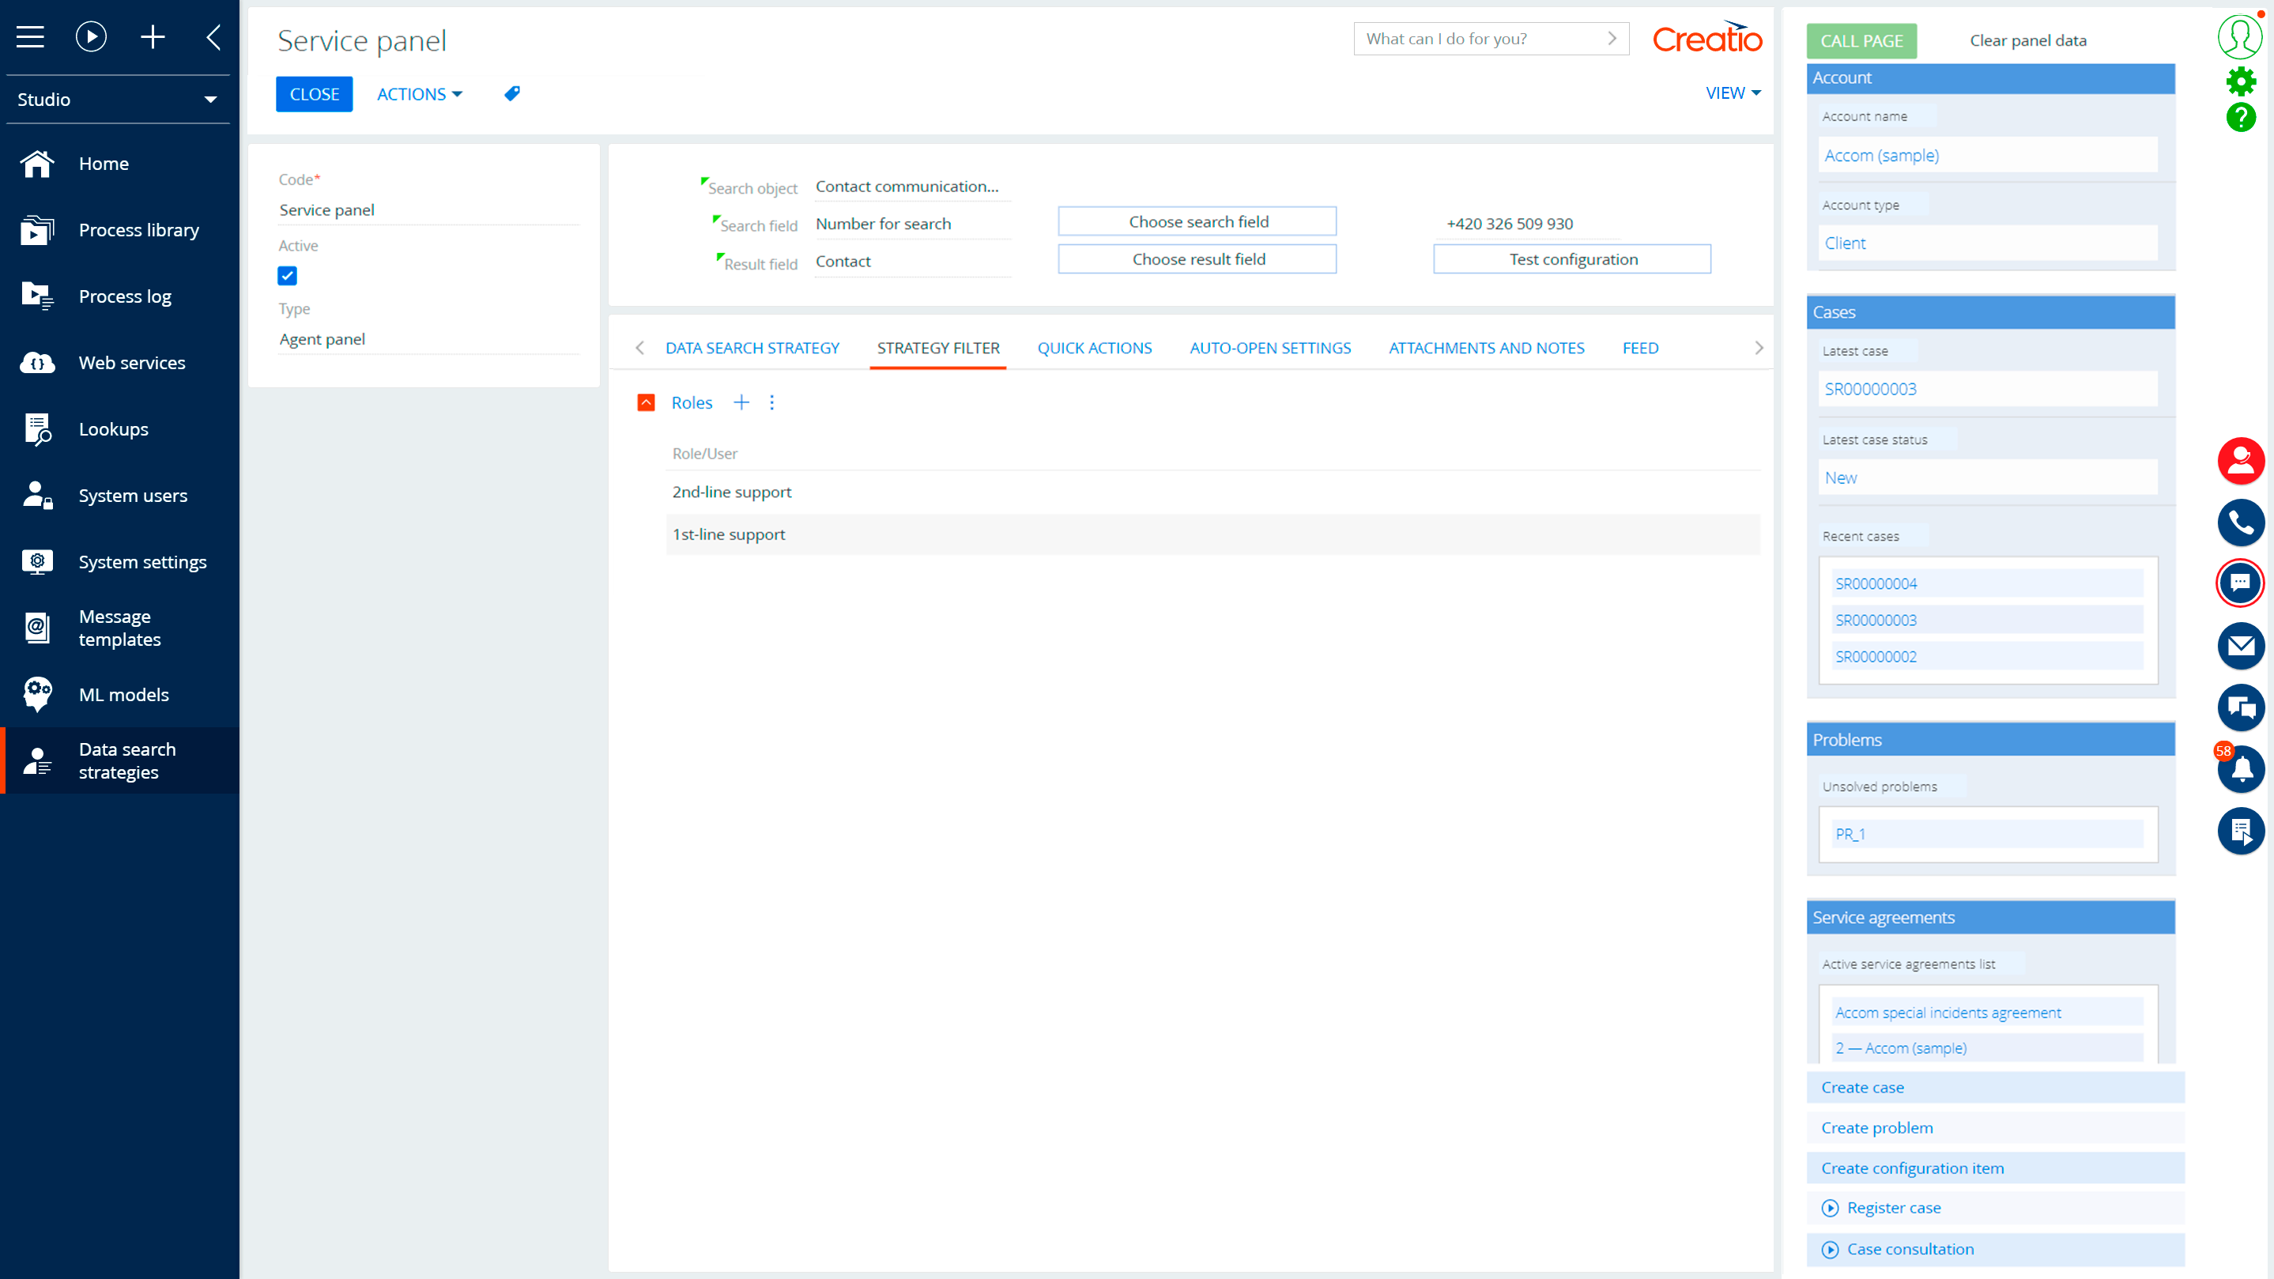The width and height of the screenshot is (2274, 1279).
Task: Create a new record with the plus icon
Action: (x=152, y=36)
